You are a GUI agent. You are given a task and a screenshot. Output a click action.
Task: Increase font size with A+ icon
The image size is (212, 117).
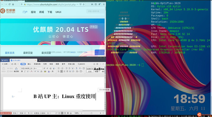(x=44, y=69)
